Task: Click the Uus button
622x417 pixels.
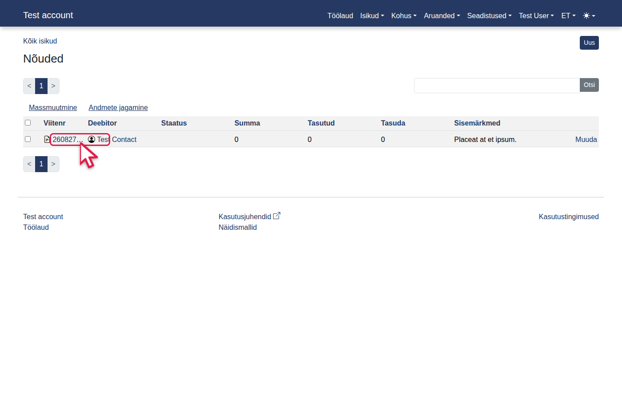Action: (589, 43)
